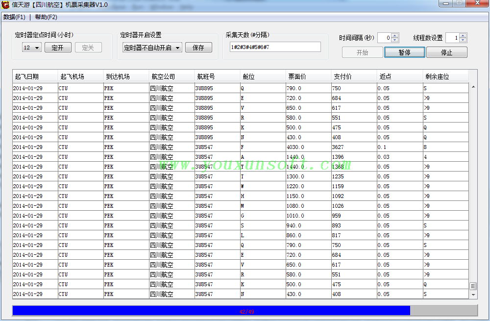This screenshot has height=321, width=490.
Task: Sort by the 舱位 column header
Action: [263, 76]
